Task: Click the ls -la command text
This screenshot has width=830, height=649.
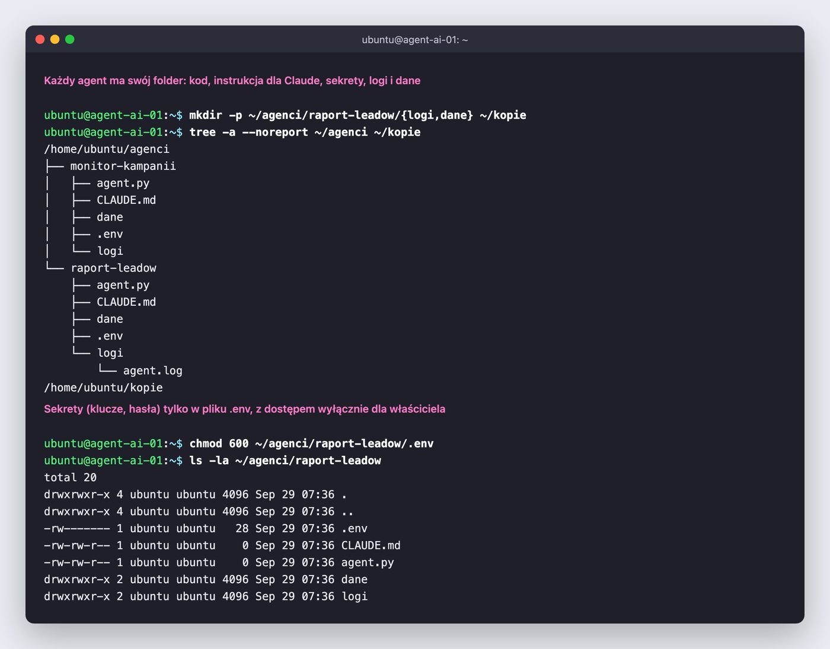Action: (285, 461)
